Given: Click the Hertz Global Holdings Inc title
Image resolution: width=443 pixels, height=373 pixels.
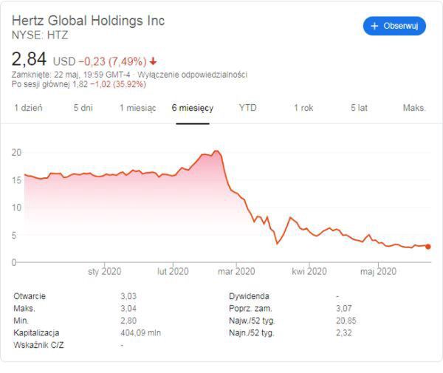Looking at the screenshot, I should pyautogui.click(x=89, y=21).
